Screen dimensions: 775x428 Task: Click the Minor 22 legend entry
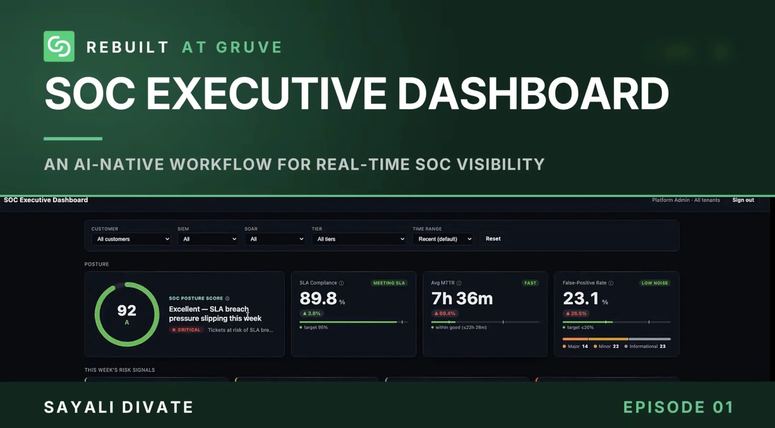[x=606, y=347]
